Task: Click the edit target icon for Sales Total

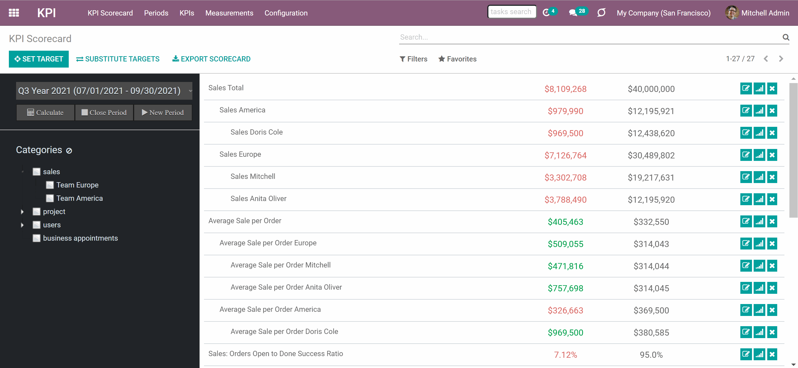Action: [x=746, y=89]
